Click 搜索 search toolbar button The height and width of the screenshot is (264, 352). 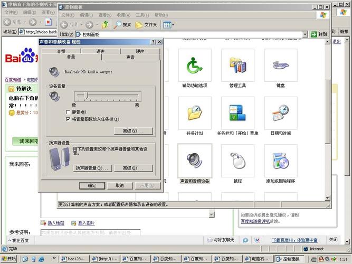(x=122, y=25)
